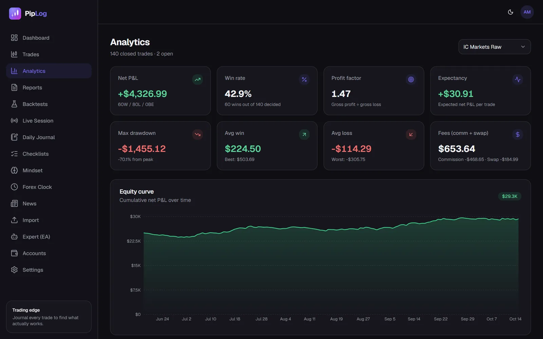Click the PipLog brand name
The width and height of the screenshot is (543, 339).
(x=36, y=14)
